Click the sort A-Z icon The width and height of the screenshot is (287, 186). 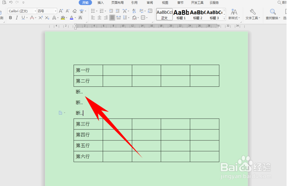click(x=134, y=11)
